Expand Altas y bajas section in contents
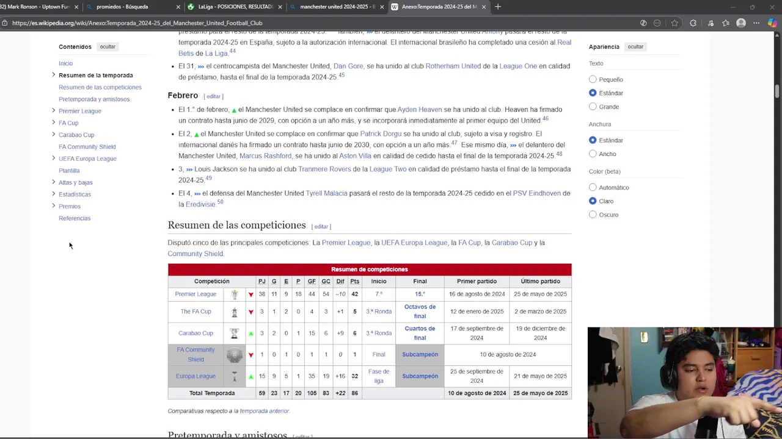The image size is (782, 439). tap(53, 182)
